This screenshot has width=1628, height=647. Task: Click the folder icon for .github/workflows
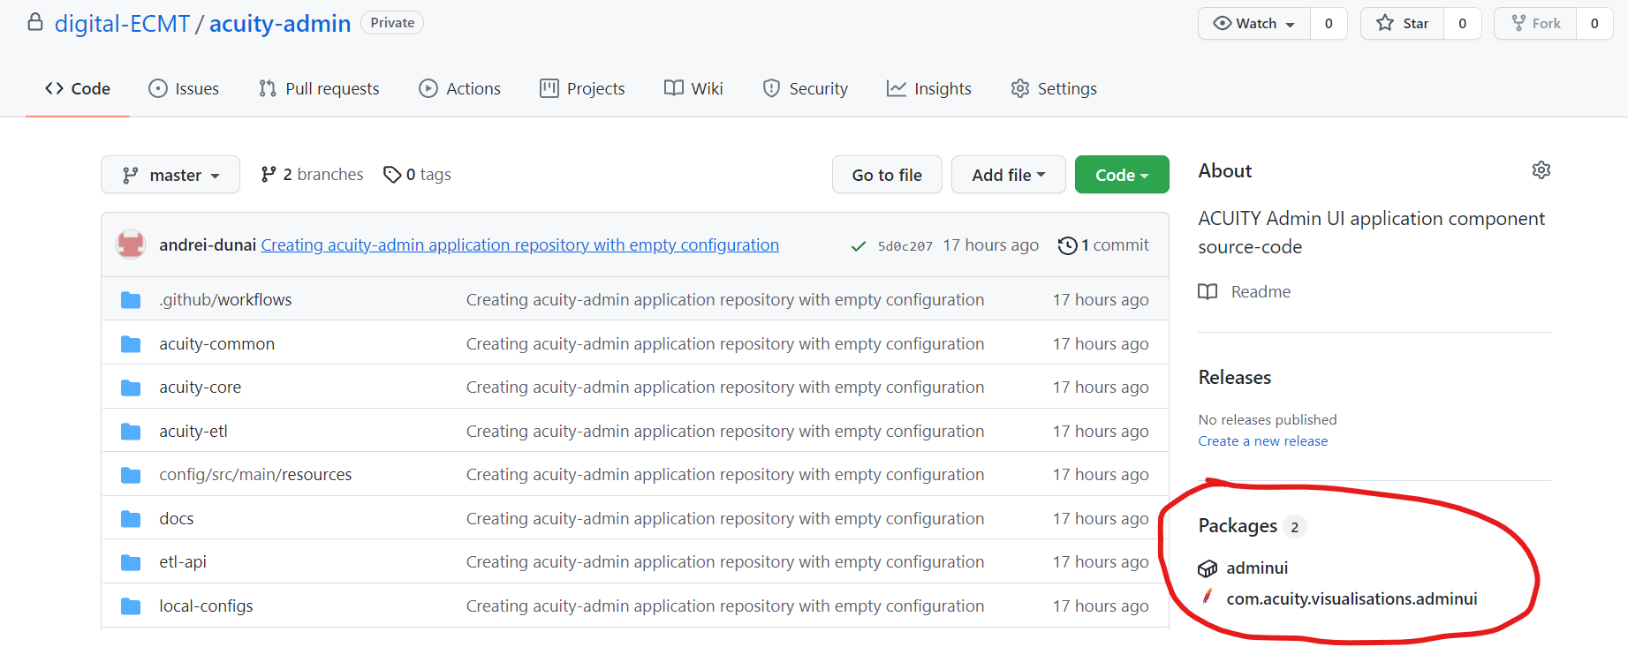click(x=131, y=300)
